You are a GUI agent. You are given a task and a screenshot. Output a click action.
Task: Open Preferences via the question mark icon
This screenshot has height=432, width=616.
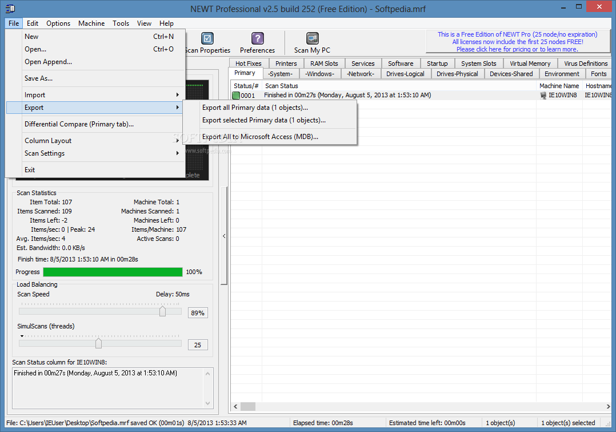point(257,38)
